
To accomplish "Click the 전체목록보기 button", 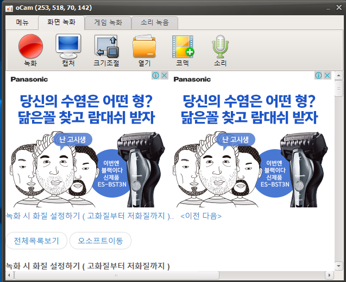I will click(x=36, y=241).
